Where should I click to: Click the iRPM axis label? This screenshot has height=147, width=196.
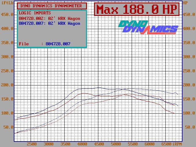tap(178, 144)
